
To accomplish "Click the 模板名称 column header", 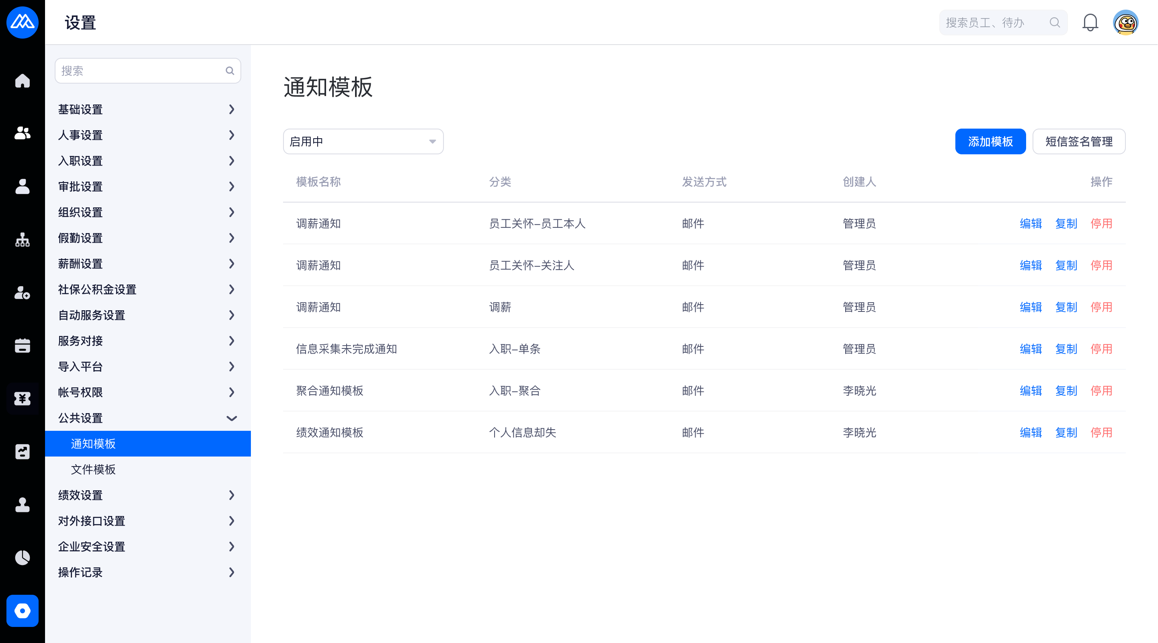I will [x=318, y=182].
